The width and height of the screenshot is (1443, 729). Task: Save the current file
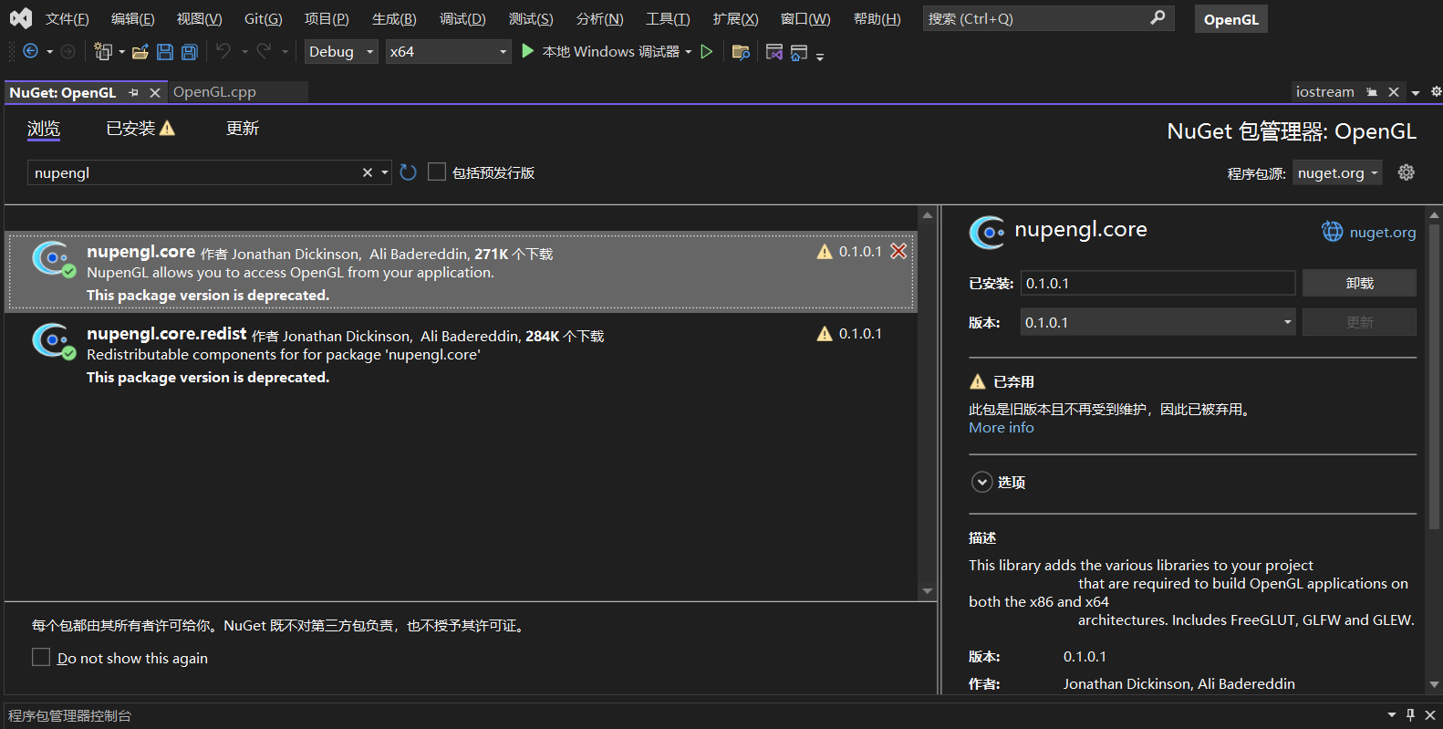click(x=165, y=52)
